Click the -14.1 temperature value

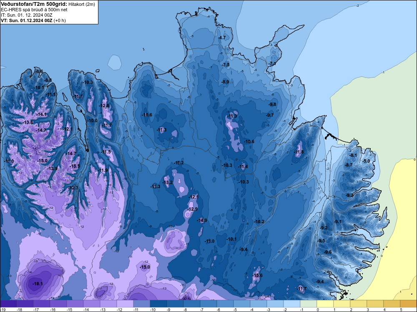tap(41, 114)
